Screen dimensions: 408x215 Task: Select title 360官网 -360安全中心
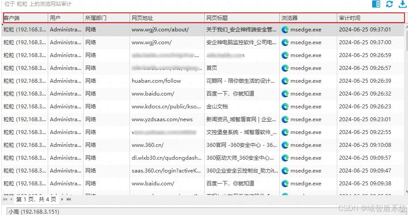[242, 145]
